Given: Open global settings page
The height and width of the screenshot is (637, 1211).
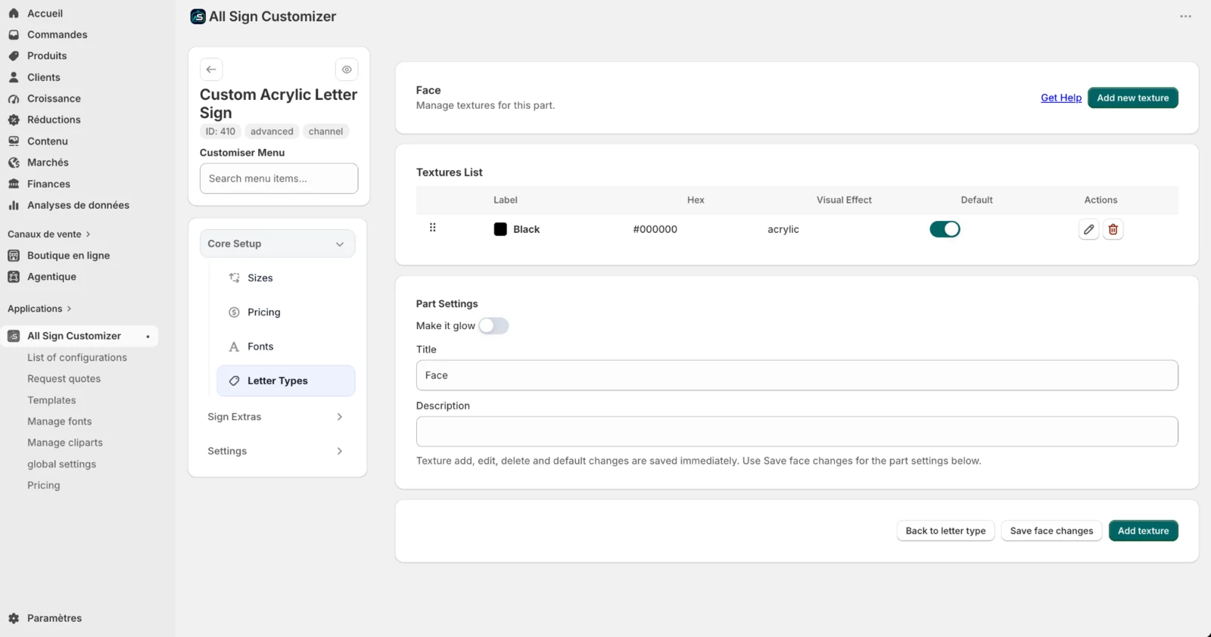Looking at the screenshot, I should [x=62, y=465].
